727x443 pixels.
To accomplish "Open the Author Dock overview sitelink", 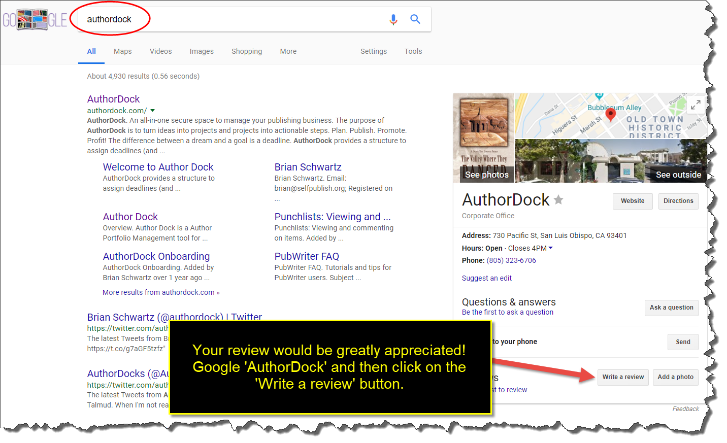I will point(130,217).
